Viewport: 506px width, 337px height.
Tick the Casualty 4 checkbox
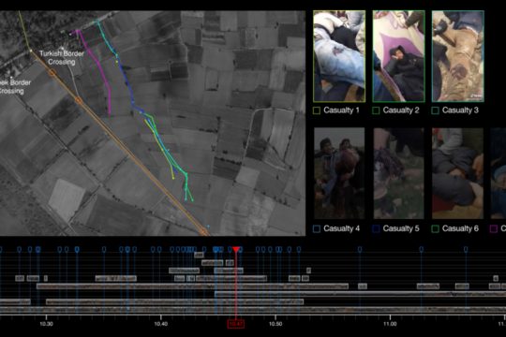pos(317,228)
